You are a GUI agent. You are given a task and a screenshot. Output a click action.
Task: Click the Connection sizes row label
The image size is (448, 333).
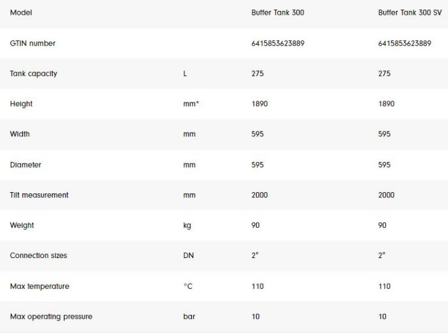pyautogui.click(x=38, y=256)
